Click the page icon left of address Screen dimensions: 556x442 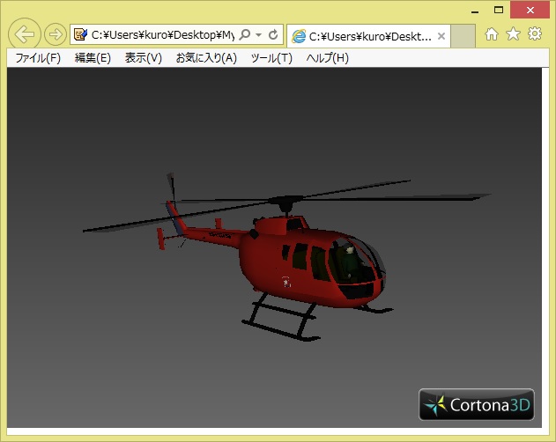[81, 35]
